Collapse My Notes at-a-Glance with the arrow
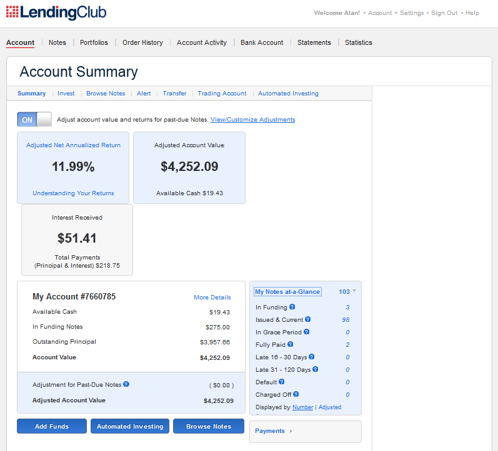Screen dimensions: 498x451 (354, 291)
